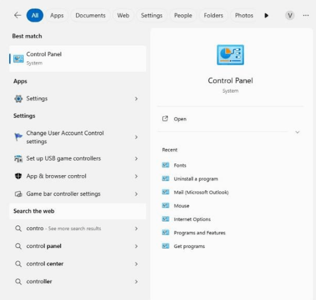Open the V user account avatar
The height and width of the screenshot is (300, 316).
click(x=290, y=16)
